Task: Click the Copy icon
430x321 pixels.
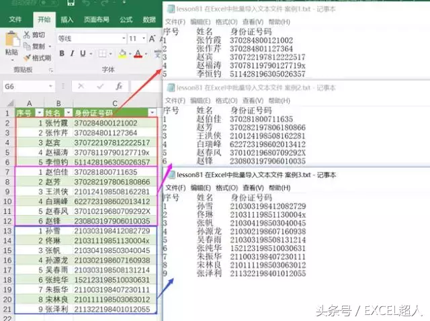Action: click(27, 46)
